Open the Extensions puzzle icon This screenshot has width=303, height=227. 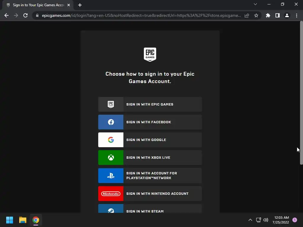pos(268,15)
